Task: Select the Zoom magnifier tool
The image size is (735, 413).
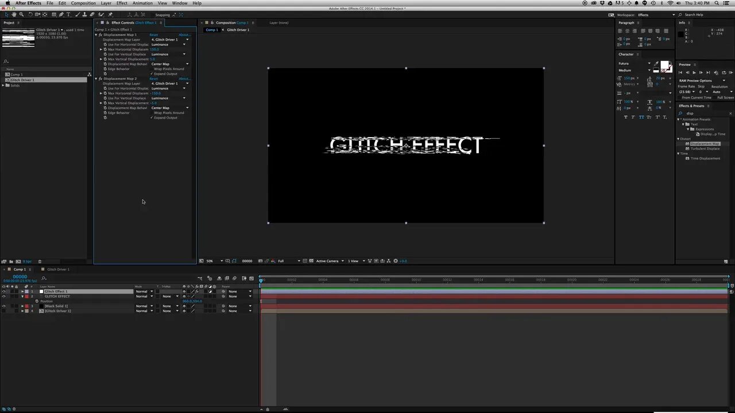Action: (x=21, y=15)
